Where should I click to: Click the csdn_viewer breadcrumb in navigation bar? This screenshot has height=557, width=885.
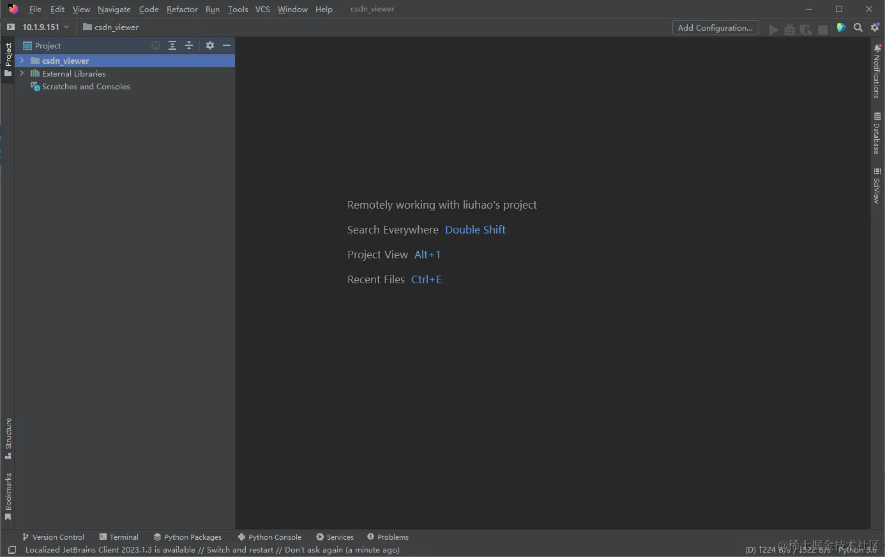pos(110,27)
